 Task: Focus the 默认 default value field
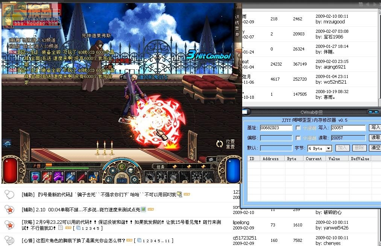(276, 148)
